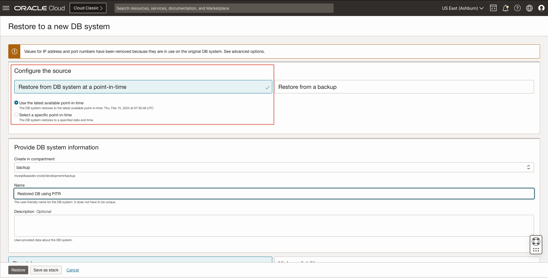
Task: Click the Restore button
Action: tap(18, 270)
